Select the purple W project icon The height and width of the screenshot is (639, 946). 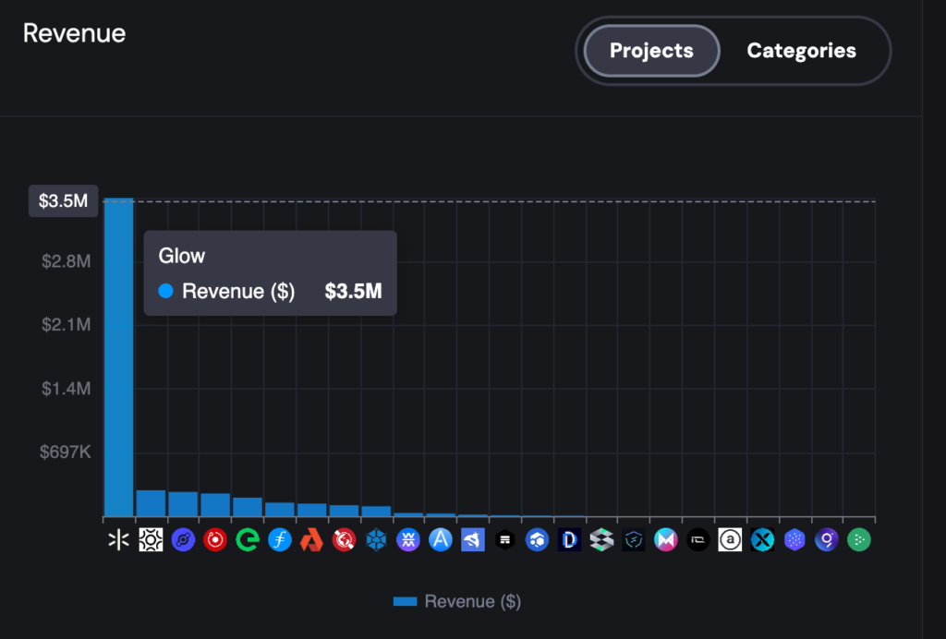(408, 539)
